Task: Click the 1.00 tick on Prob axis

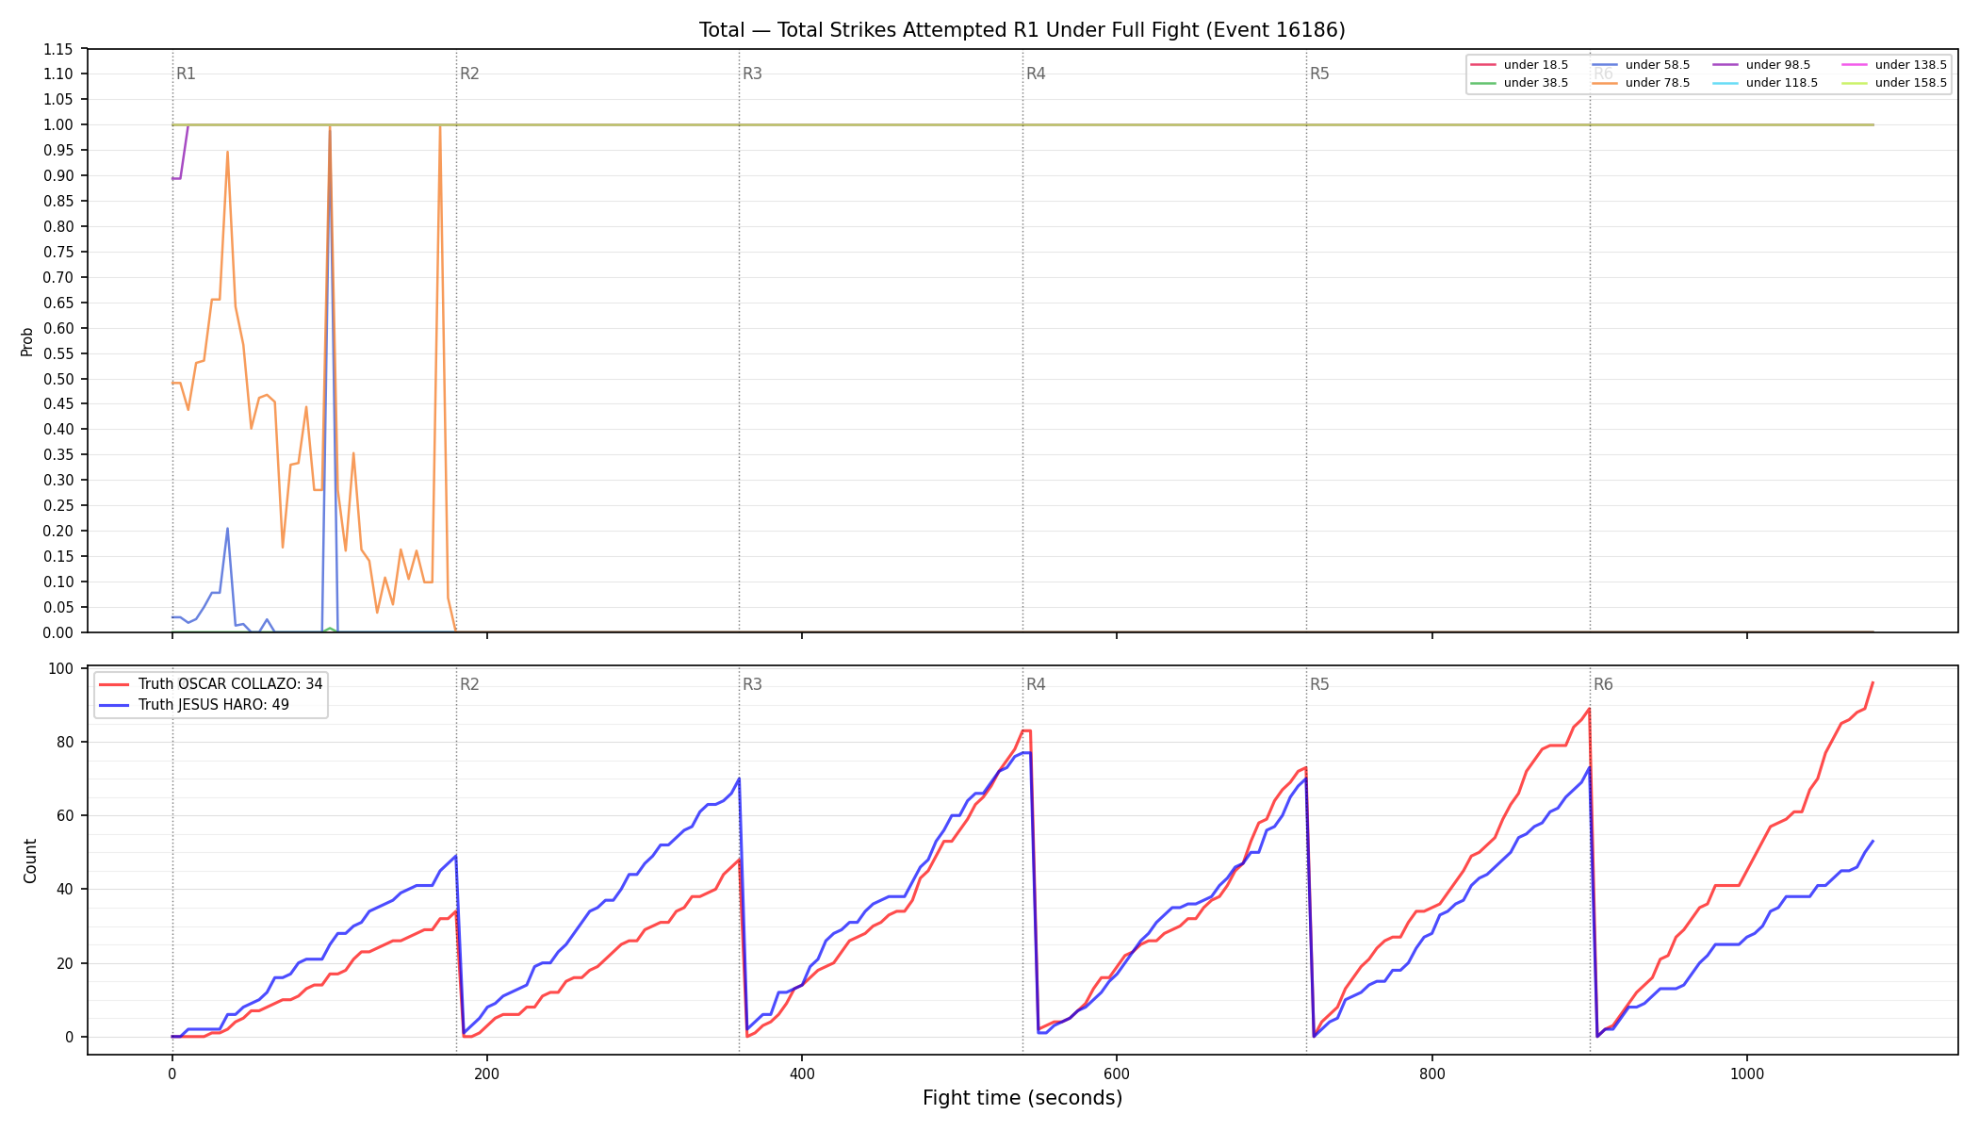Action: coord(58,124)
